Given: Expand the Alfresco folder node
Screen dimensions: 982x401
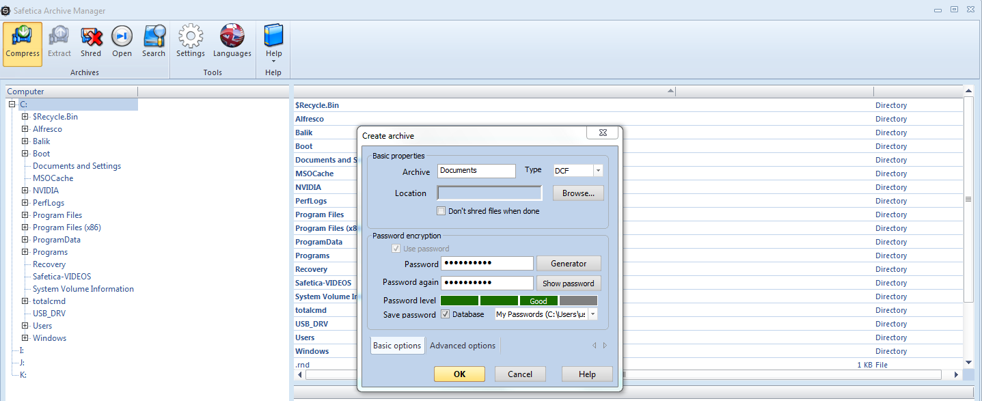Looking at the screenshot, I should click(25, 129).
